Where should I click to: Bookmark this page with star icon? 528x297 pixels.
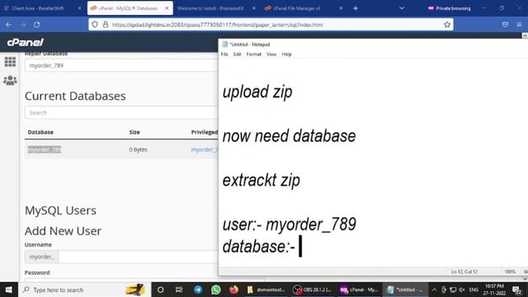pyautogui.click(x=447, y=25)
